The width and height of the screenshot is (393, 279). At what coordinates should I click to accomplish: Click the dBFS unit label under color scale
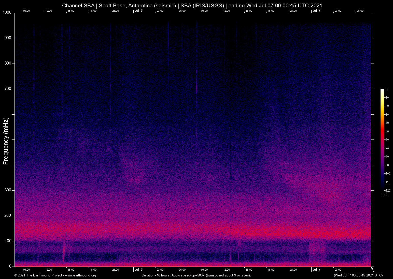[x=385, y=195]
